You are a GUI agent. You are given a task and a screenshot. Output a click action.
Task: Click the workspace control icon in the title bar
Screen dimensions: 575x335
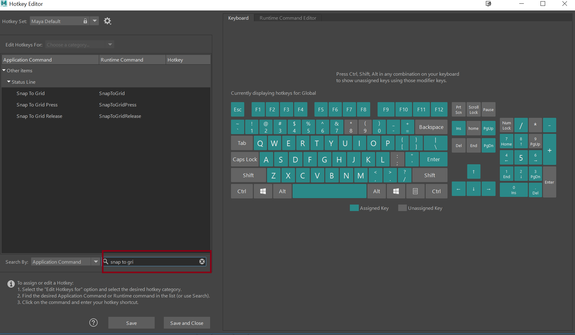488,4
